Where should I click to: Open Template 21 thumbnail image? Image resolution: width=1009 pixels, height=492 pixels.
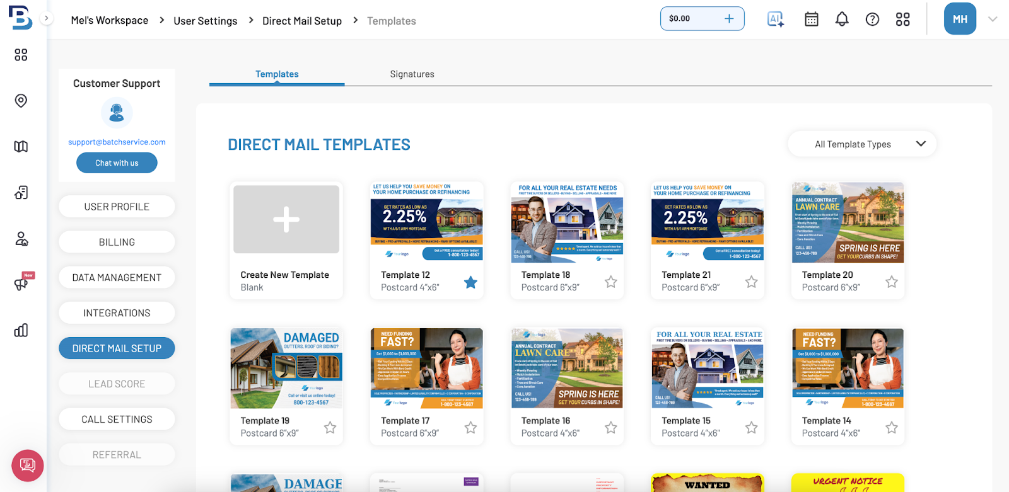click(708, 222)
